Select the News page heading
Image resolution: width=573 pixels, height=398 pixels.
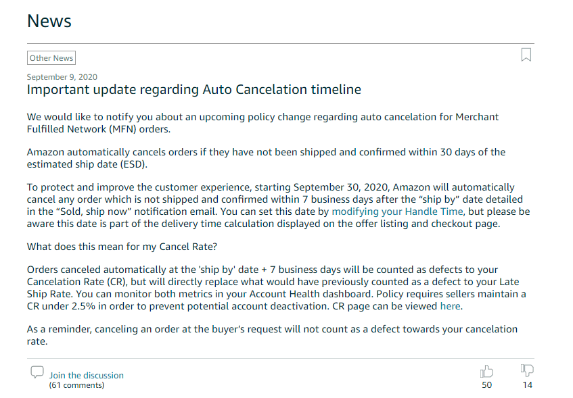(x=49, y=21)
